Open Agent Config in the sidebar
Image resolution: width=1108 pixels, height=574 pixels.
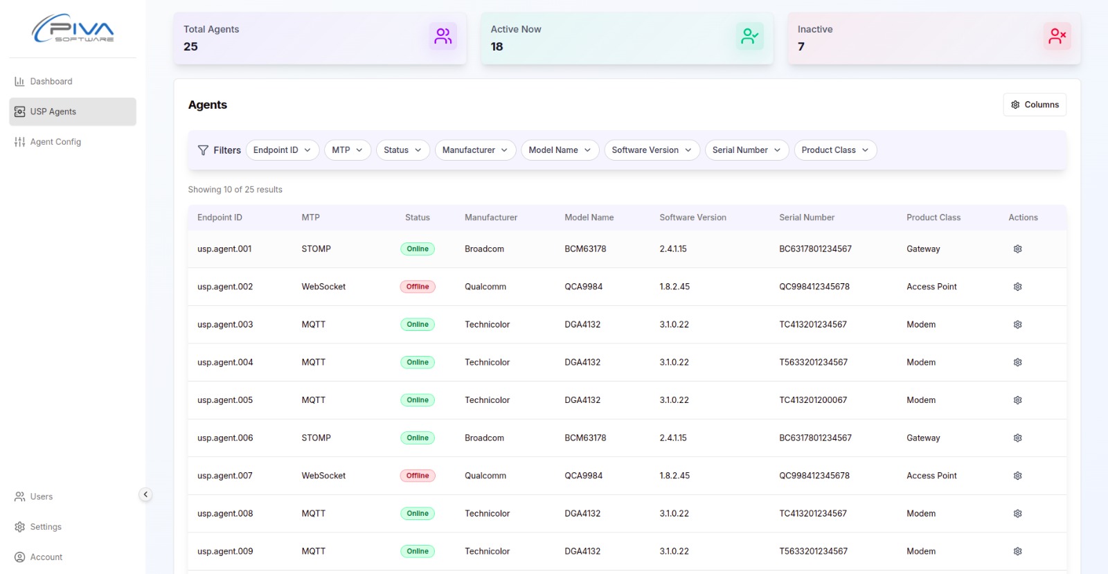(x=55, y=142)
